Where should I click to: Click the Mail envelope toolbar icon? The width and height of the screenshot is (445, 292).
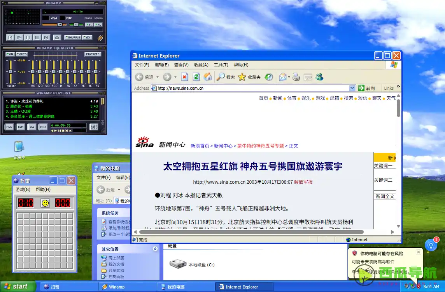tap(283, 77)
